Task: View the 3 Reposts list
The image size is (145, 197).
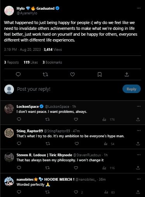Action: 11,62
